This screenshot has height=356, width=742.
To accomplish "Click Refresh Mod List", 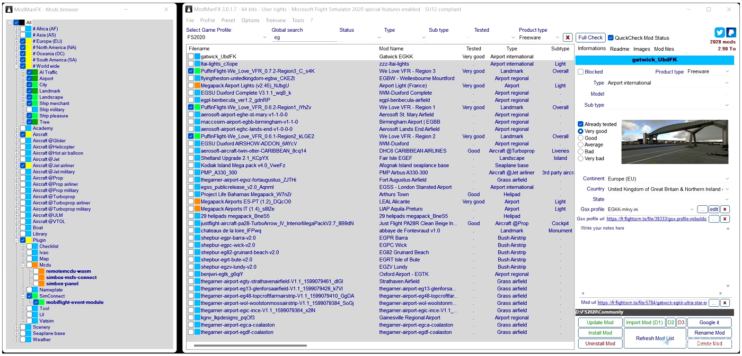I will (x=655, y=339).
